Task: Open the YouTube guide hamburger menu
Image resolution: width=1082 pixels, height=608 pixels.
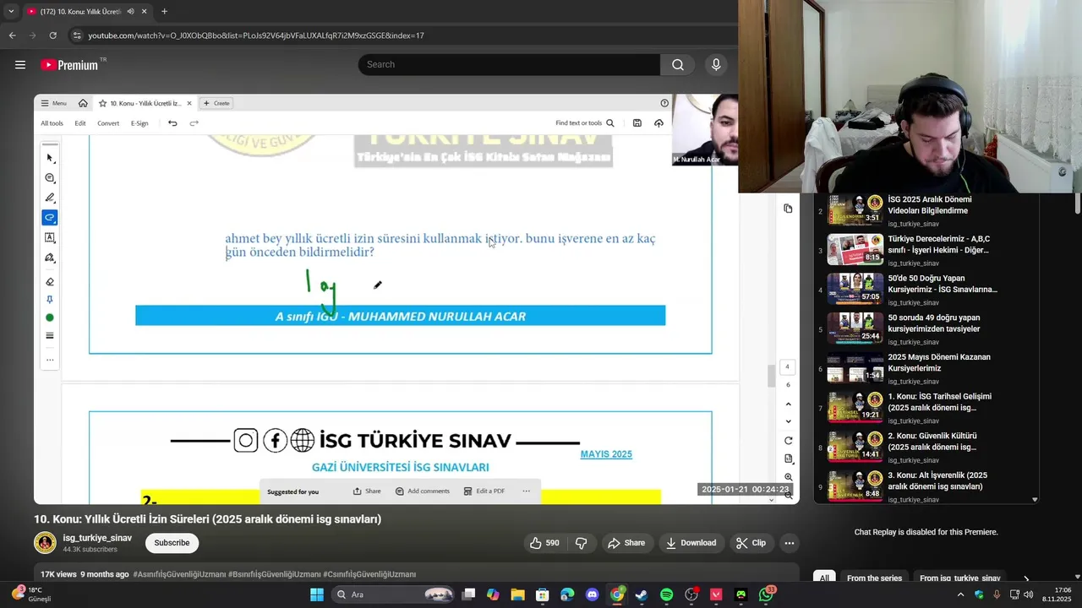Action: click(20, 65)
